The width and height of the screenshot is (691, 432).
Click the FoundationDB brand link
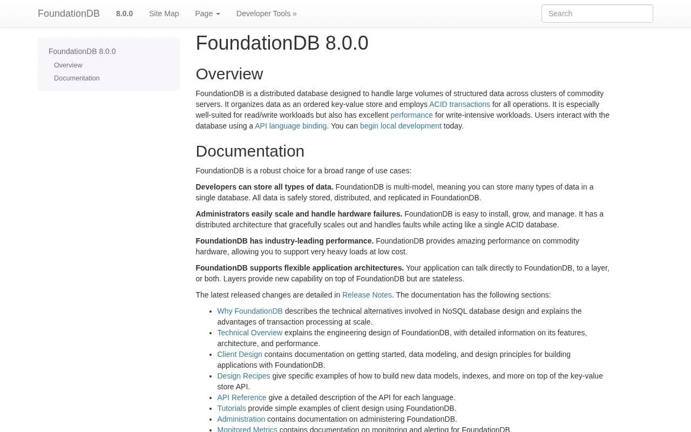tap(69, 13)
